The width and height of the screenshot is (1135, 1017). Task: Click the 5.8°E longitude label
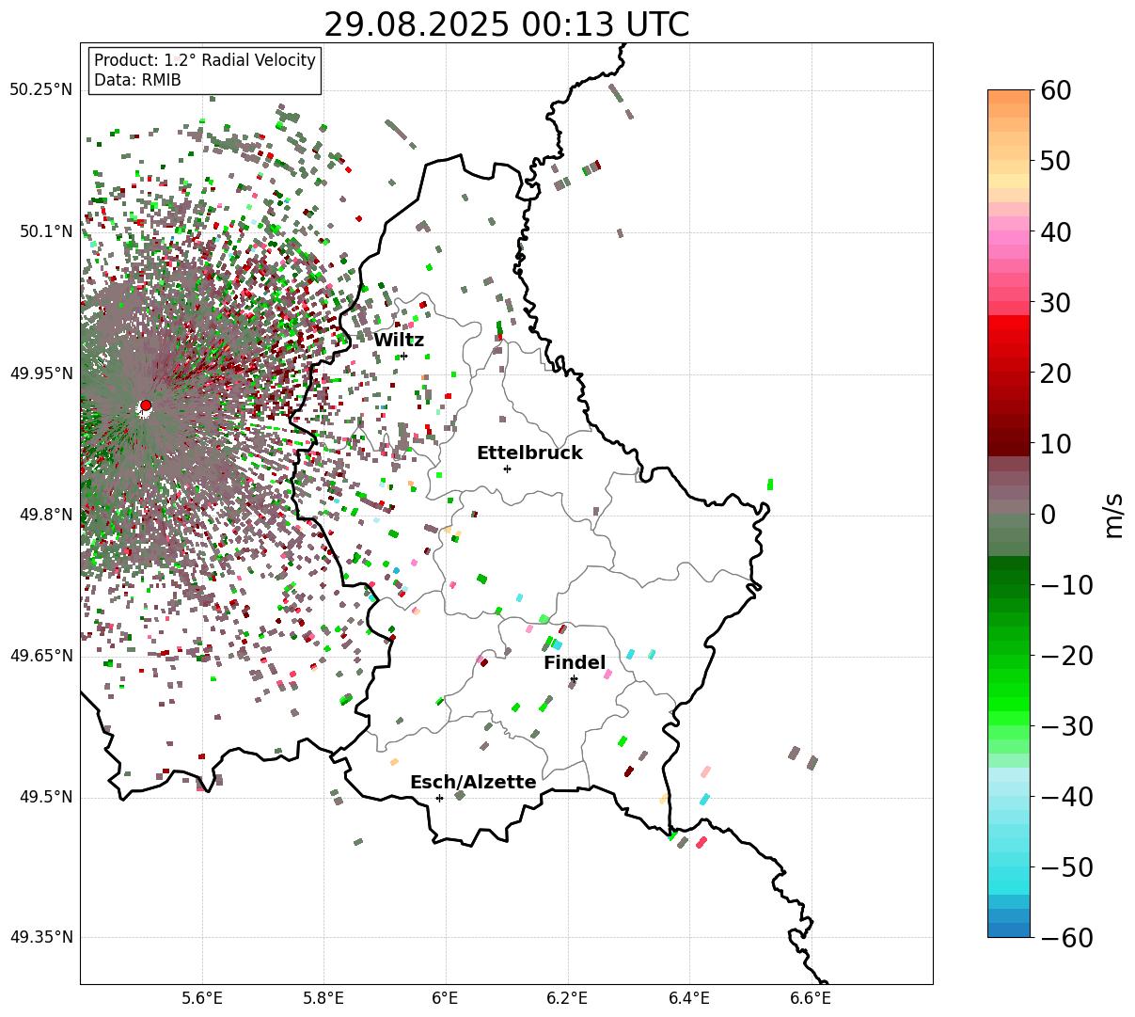point(324,998)
